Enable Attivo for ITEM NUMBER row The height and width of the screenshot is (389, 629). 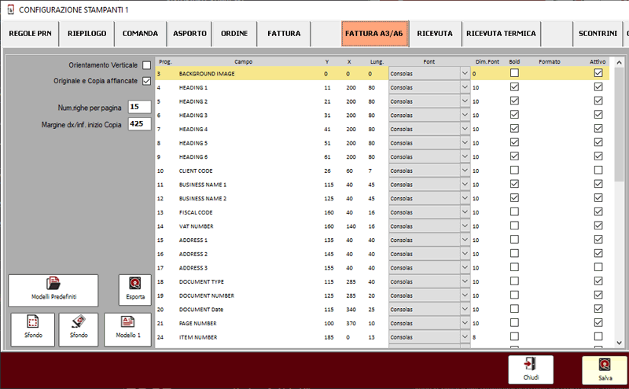(x=598, y=336)
